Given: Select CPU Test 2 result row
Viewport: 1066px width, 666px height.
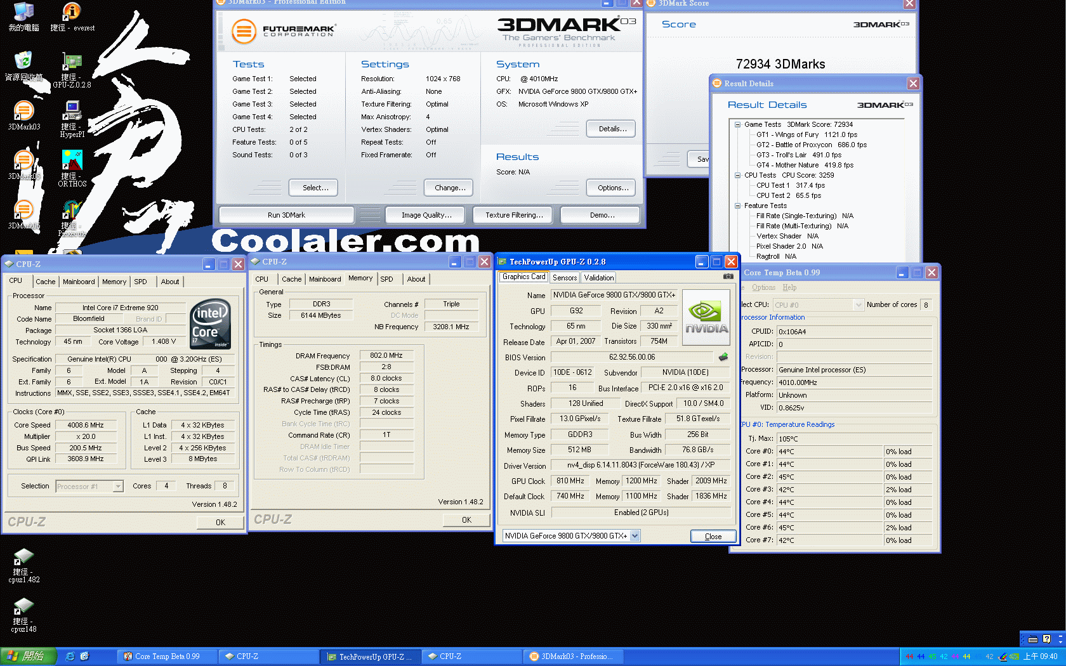Looking at the screenshot, I should [788, 195].
